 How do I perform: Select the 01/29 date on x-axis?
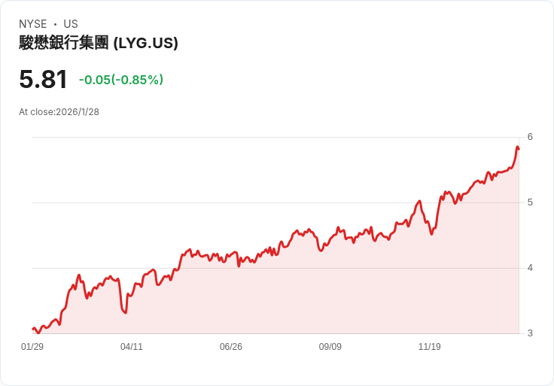32,347
